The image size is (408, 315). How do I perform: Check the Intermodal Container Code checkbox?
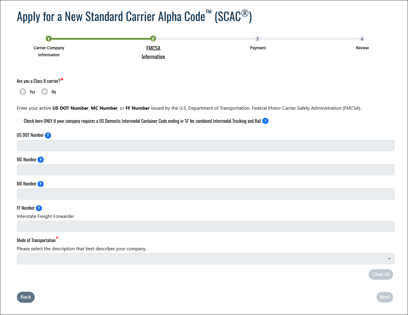point(19,121)
